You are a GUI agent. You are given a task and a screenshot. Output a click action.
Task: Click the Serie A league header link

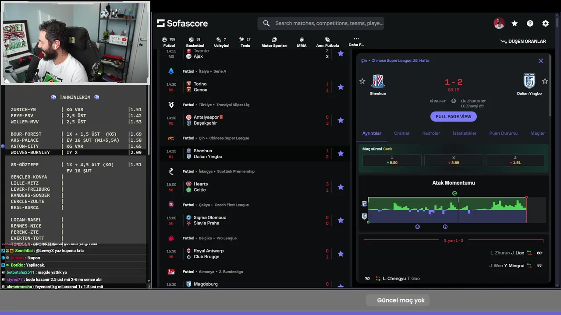point(220,71)
